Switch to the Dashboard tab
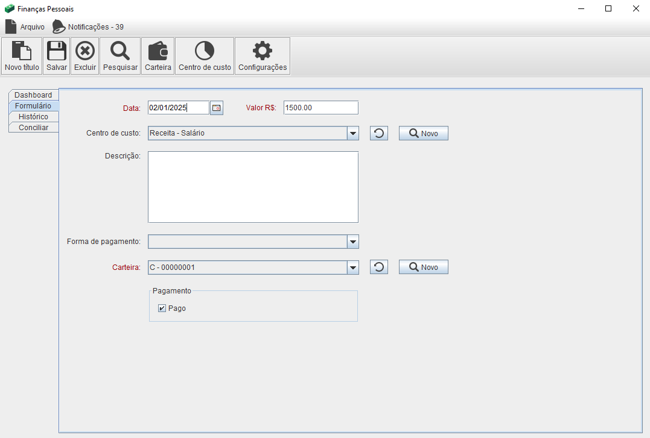The height and width of the screenshot is (438, 650). coord(33,95)
